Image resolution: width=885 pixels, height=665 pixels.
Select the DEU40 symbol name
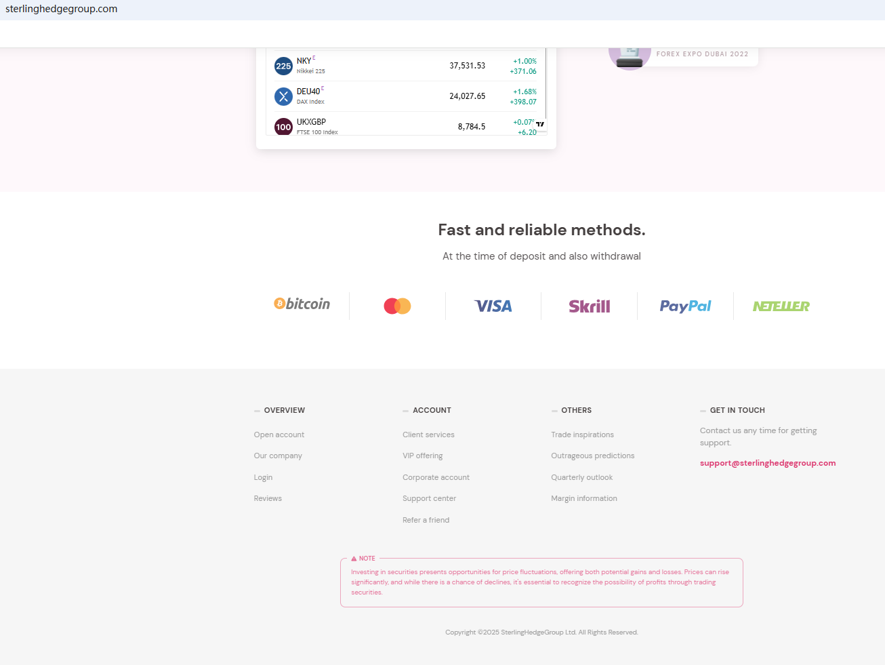(308, 92)
